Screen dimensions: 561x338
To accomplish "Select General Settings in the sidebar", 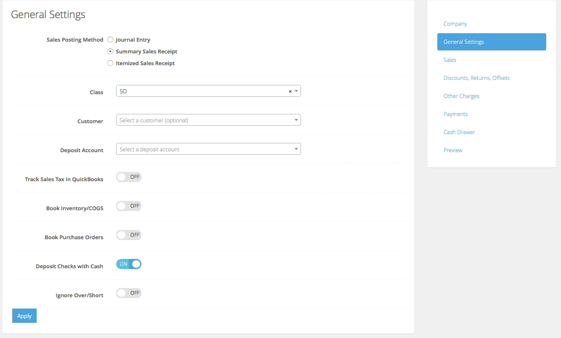I will tap(492, 42).
